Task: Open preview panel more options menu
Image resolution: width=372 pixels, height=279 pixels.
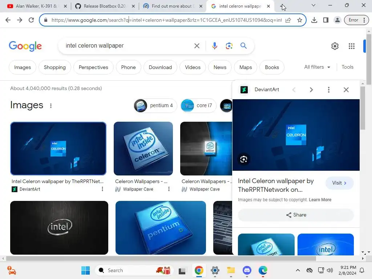Action: (x=328, y=90)
